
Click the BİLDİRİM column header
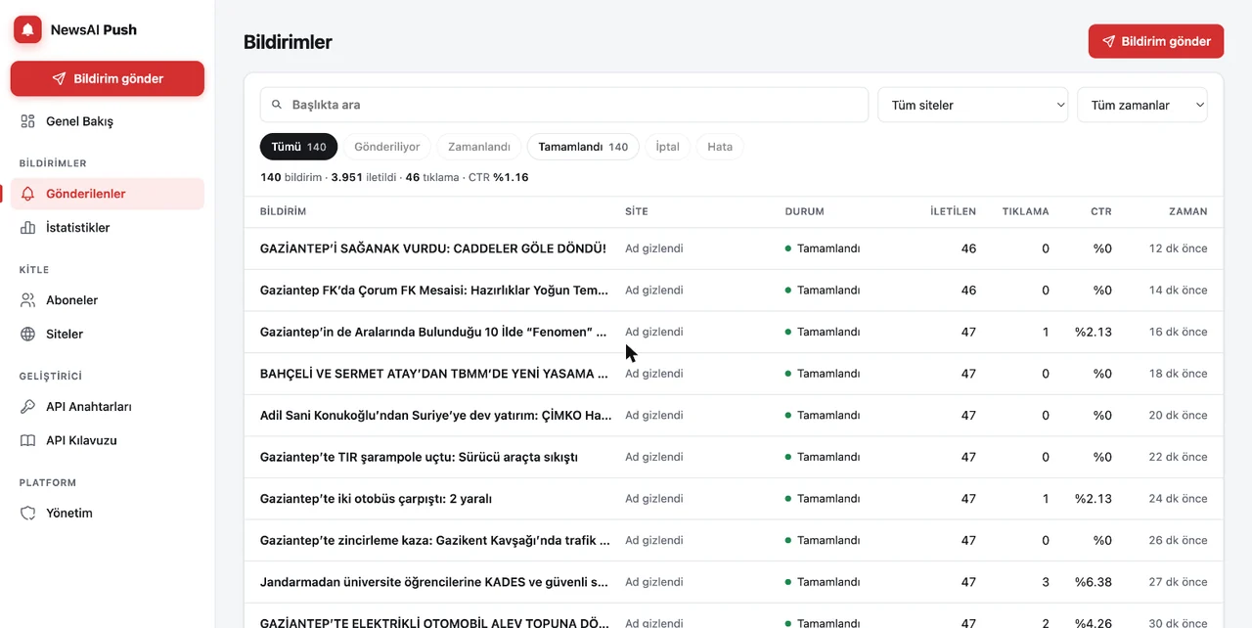point(283,211)
